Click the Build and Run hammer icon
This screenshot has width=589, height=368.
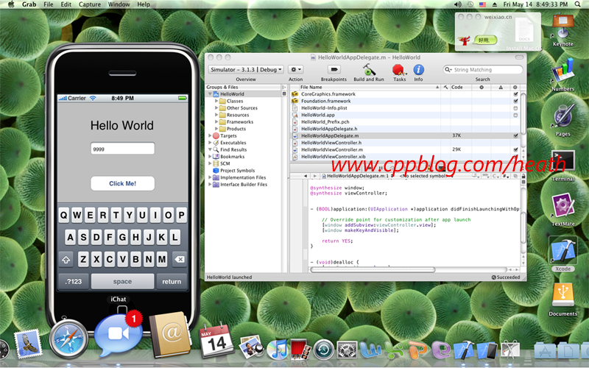pyautogui.click(x=369, y=70)
